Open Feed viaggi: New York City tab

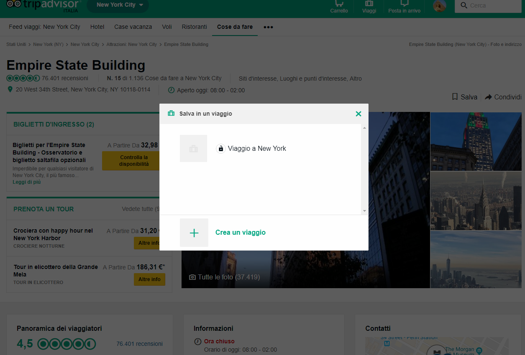(44, 27)
